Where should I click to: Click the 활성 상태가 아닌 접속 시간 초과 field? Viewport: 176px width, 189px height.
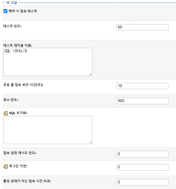[142, 182]
